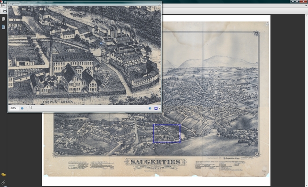This screenshot has width=308, height=187.
Task: Click the Loupe rectangle color swatch
Action: pos(156,108)
